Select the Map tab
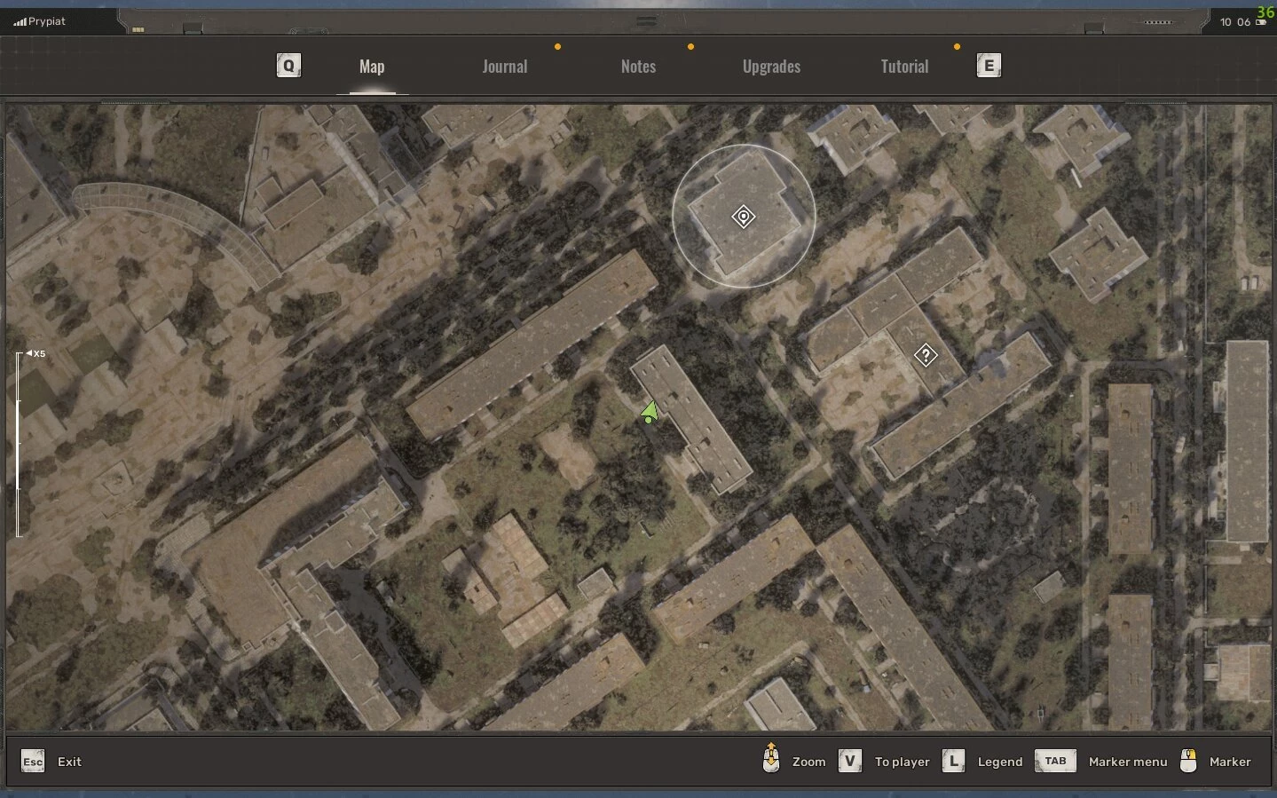This screenshot has width=1277, height=798. 372,67
